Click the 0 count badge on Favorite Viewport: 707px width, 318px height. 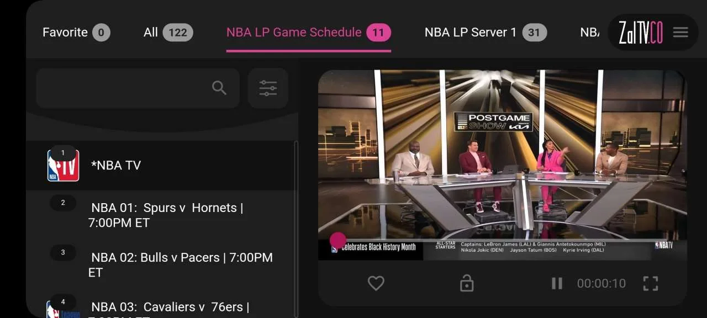[101, 33]
